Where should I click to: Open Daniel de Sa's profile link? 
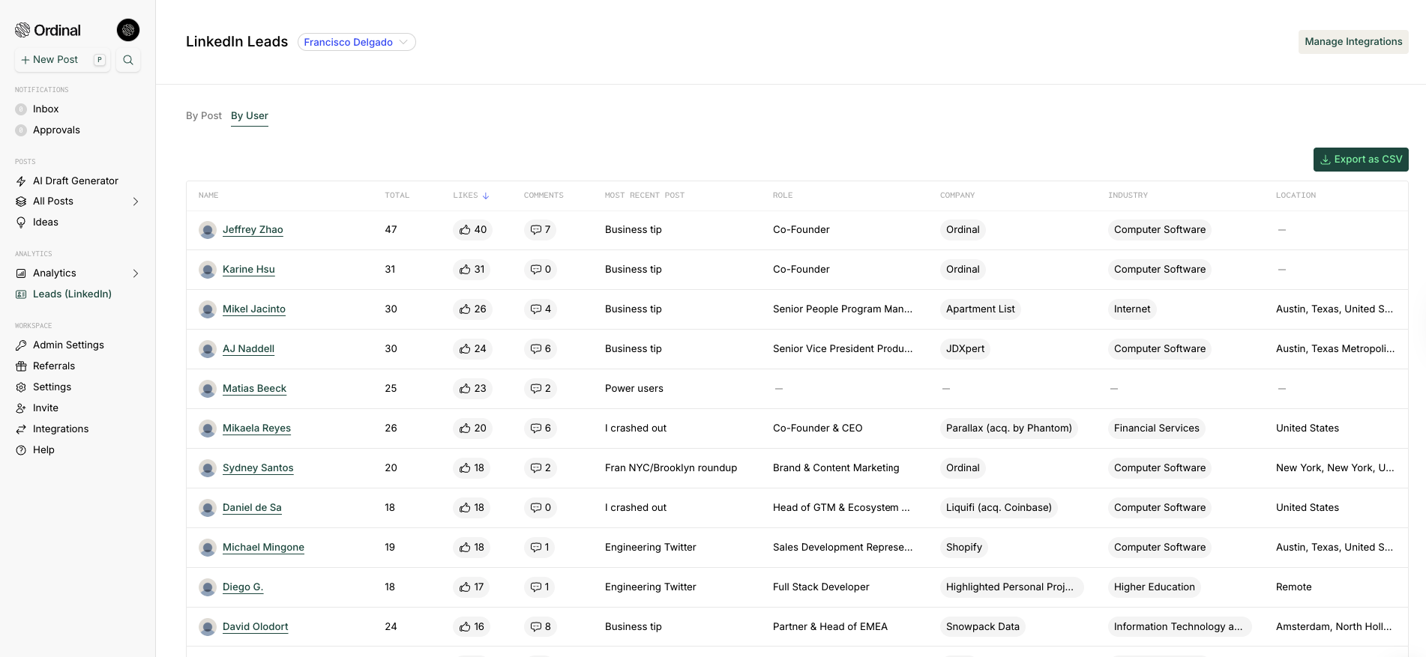coord(252,508)
